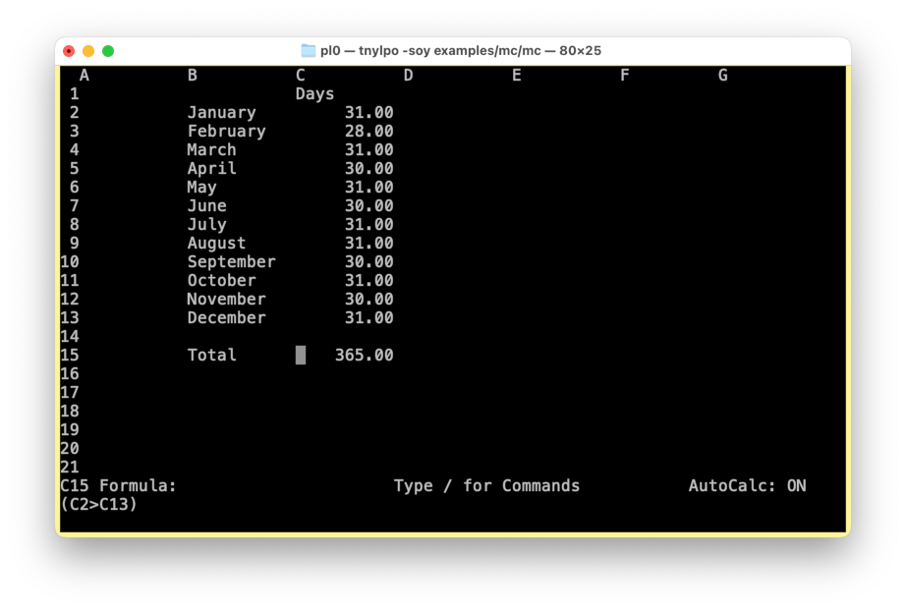The width and height of the screenshot is (906, 610).
Task: Click the 'August' cell
Action: tap(217, 244)
